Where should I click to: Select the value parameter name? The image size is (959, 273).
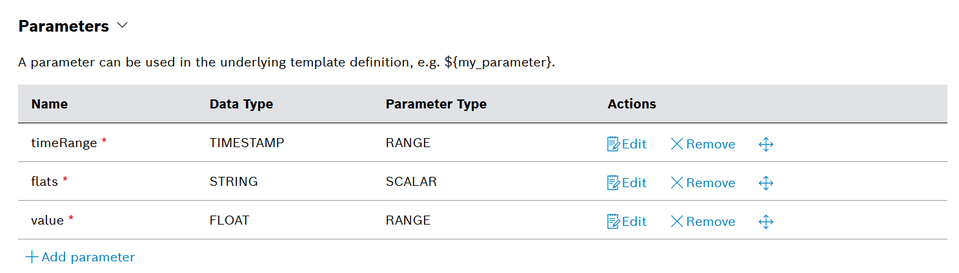47,221
